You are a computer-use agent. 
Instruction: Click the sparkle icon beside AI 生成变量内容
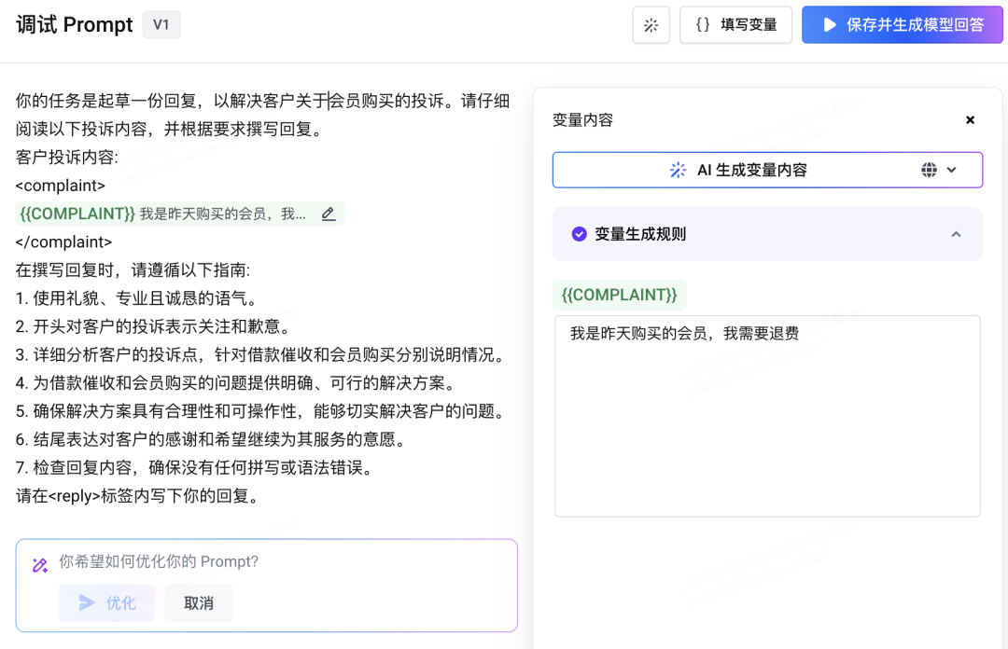point(678,171)
